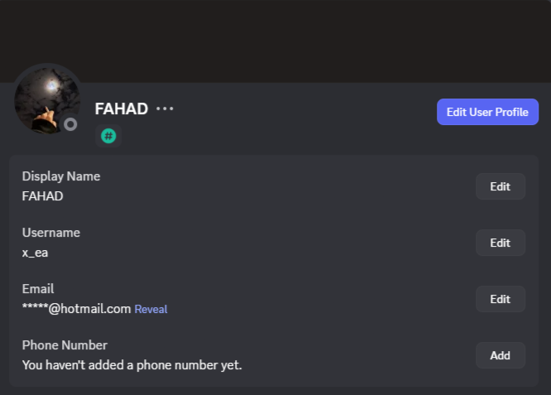Click the FAHAD profile name heading
This screenshot has width=551, height=395.
coord(121,109)
